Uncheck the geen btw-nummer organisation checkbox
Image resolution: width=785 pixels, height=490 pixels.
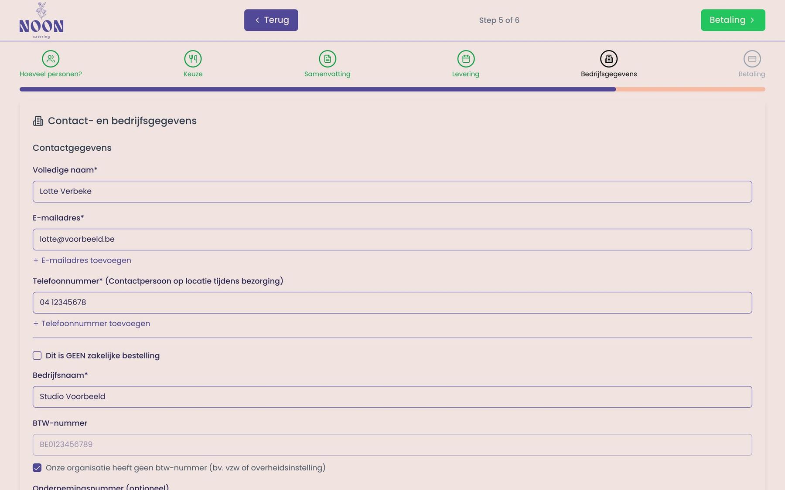click(x=37, y=468)
